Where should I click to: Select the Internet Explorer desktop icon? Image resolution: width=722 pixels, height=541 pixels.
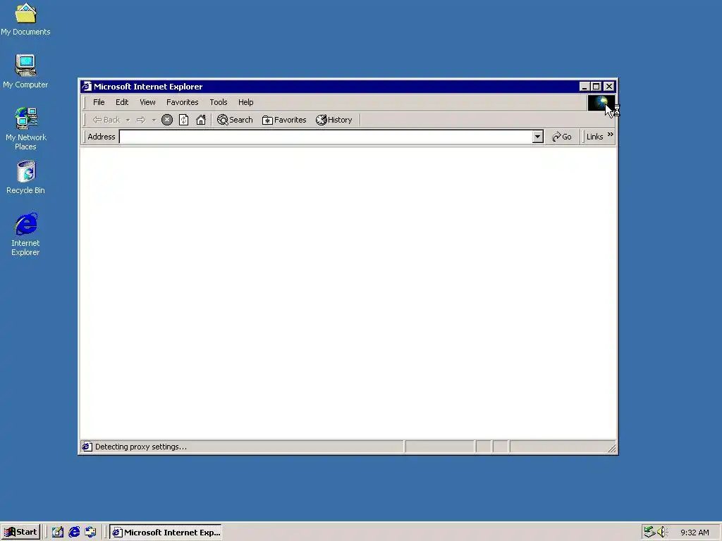click(25, 235)
